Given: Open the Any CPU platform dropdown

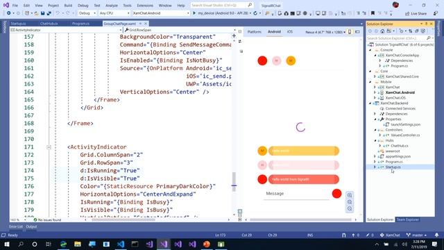Looking at the screenshot, I should point(114,13).
